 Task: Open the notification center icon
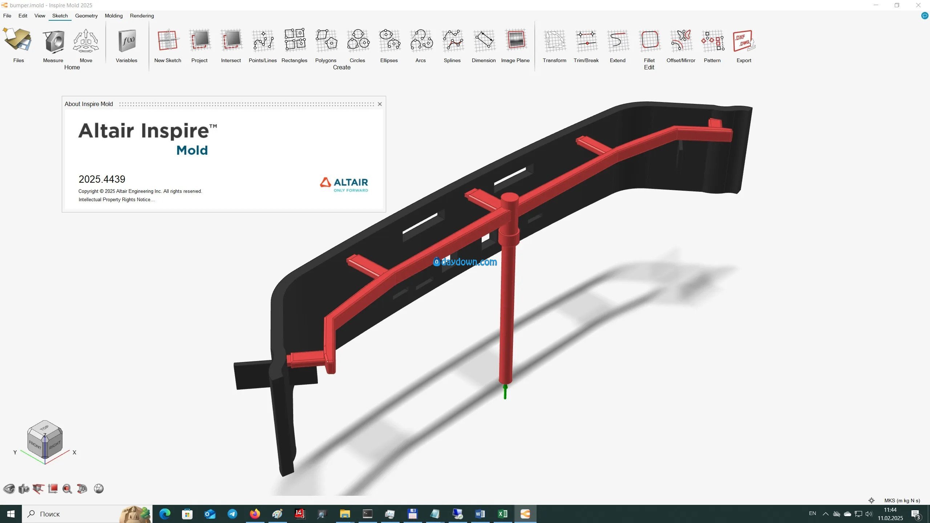coord(916,514)
